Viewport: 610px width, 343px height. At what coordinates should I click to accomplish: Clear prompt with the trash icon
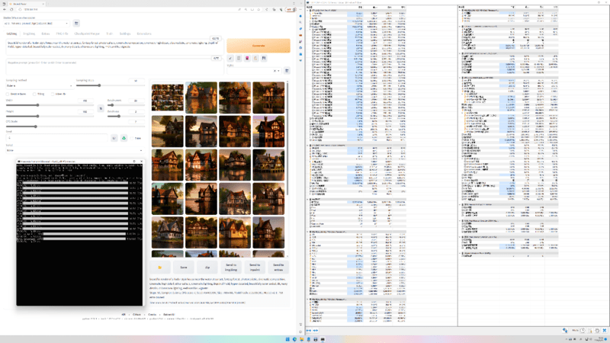[239, 59]
